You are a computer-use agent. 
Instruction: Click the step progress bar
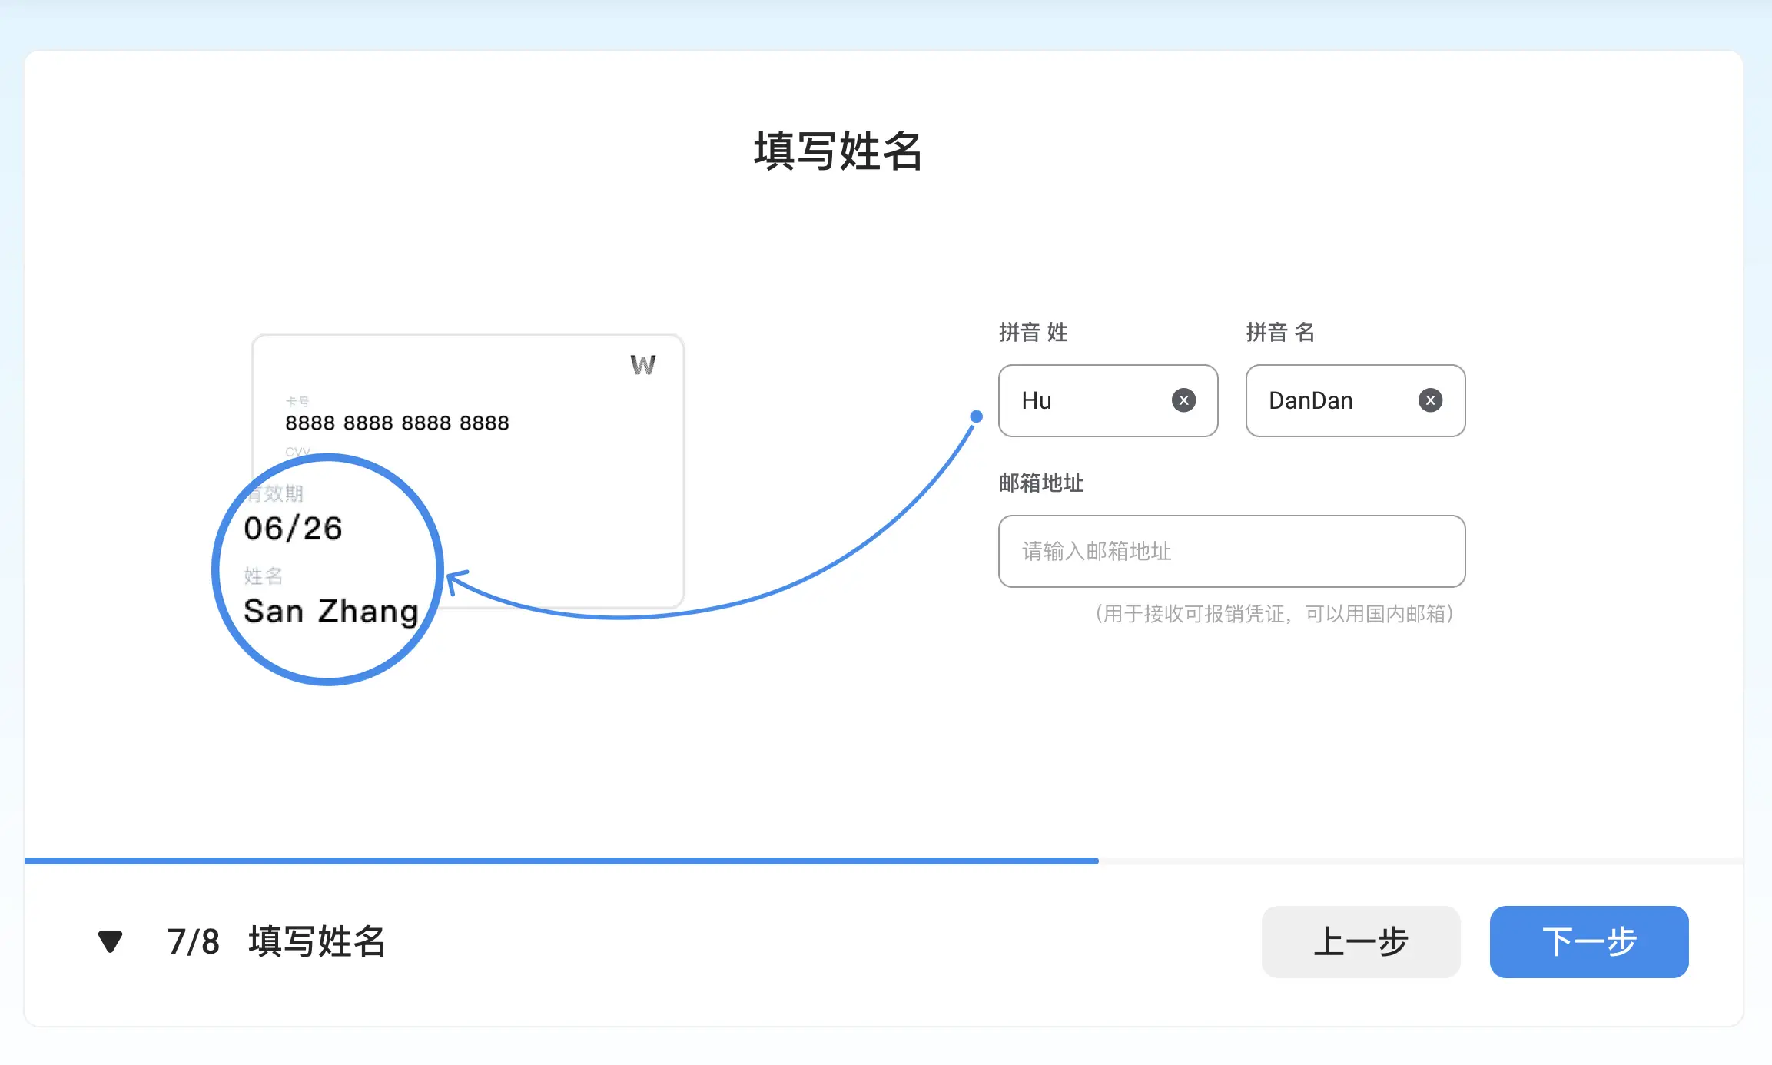click(x=884, y=861)
